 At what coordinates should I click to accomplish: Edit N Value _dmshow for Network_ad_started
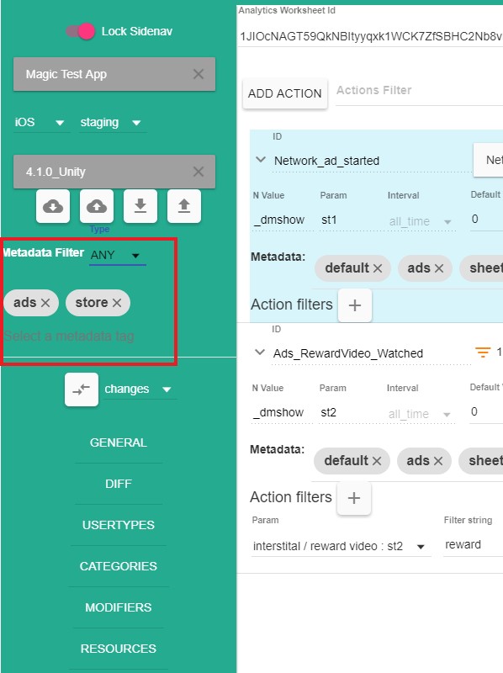click(283, 220)
